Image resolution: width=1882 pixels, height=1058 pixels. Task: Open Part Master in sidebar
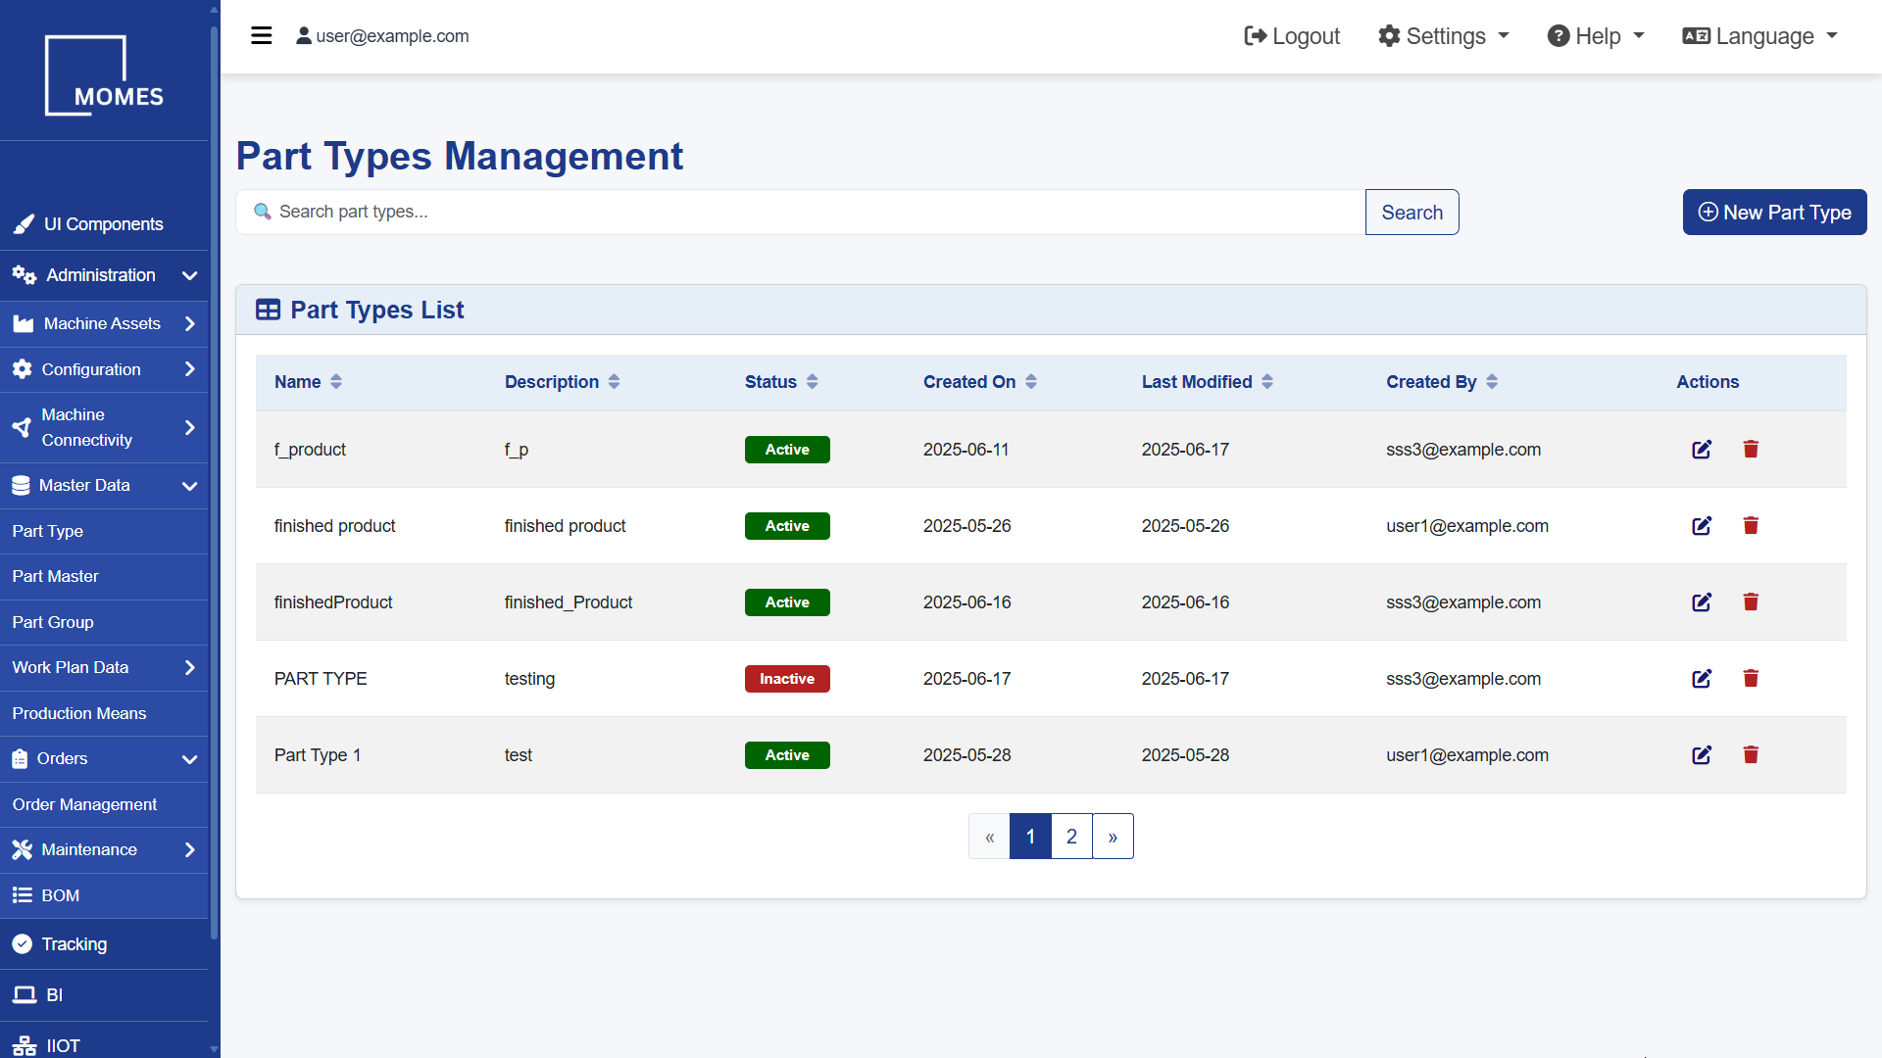click(104, 576)
